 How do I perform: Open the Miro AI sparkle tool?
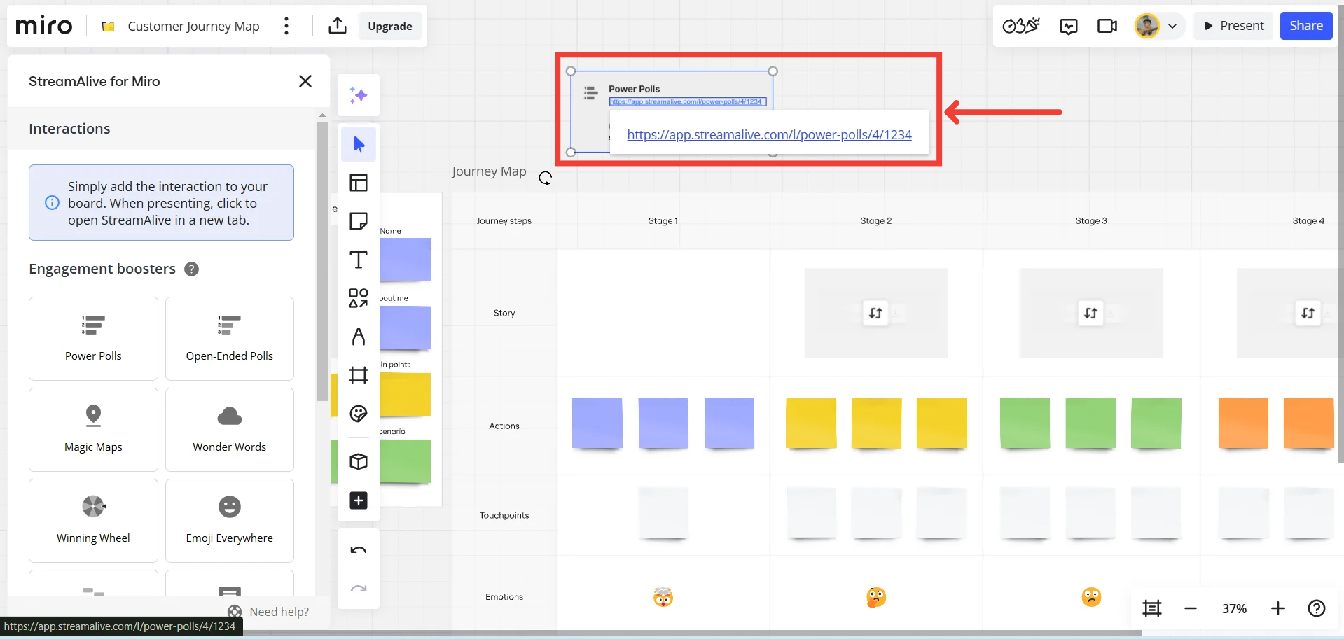click(x=359, y=94)
